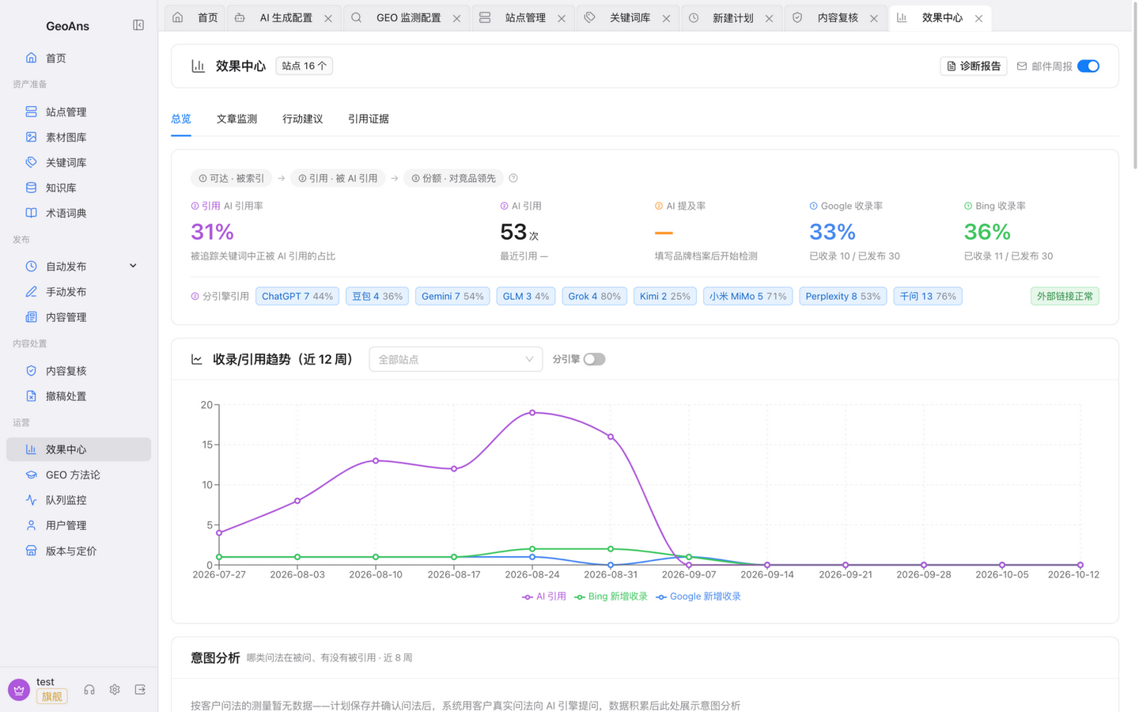Click the Perplexity 8 53% engine tag
Image resolution: width=1139 pixels, height=712 pixels.
pyautogui.click(x=842, y=296)
